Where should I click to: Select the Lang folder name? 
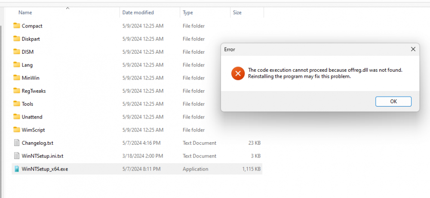[x=27, y=65]
